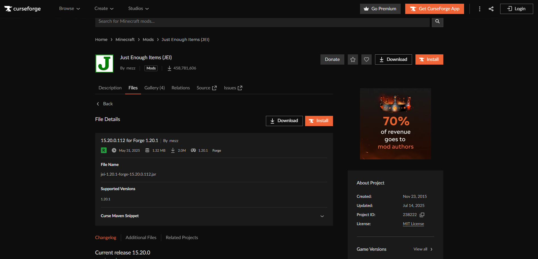Click the Just Enough Items J thumbnail
Viewport: 538px width, 259px height.
[x=104, y=63]
